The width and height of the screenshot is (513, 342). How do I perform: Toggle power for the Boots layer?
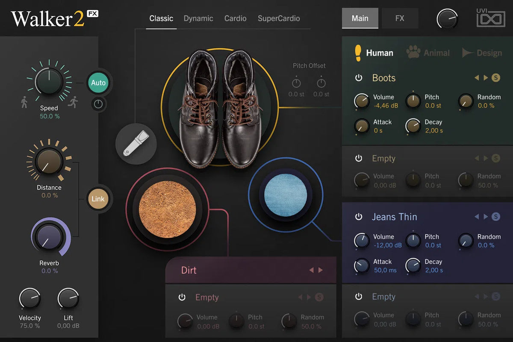pyautogui.click(x=359, y=78)
